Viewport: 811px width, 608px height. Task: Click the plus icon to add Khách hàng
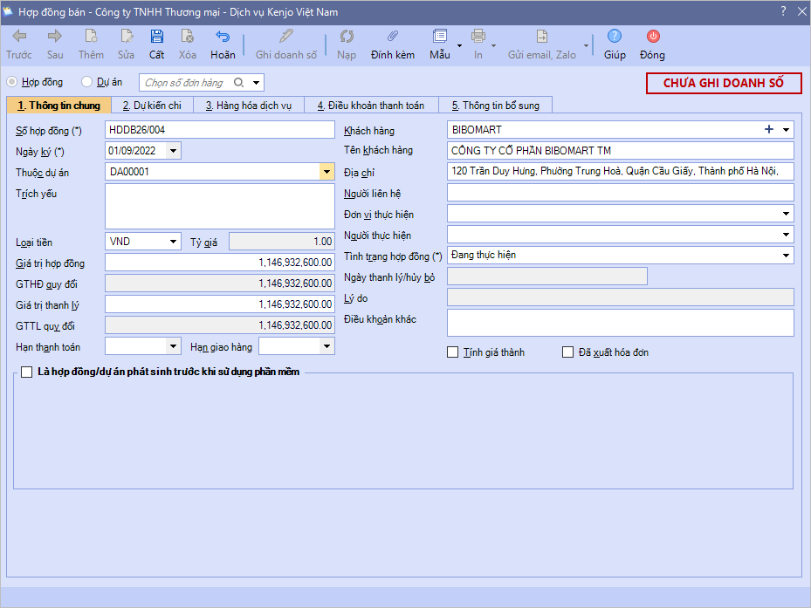pos(769,129)
